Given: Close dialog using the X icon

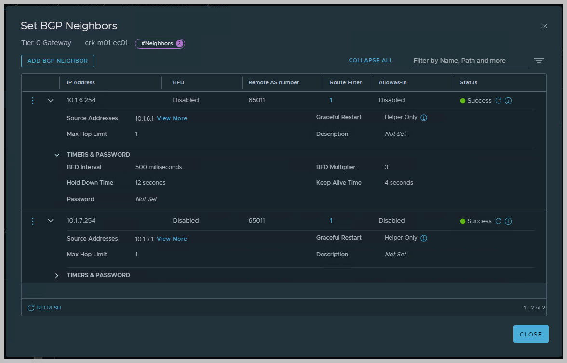Looking at the screenshot, I should pyautogui.click(x=545, y=26).
